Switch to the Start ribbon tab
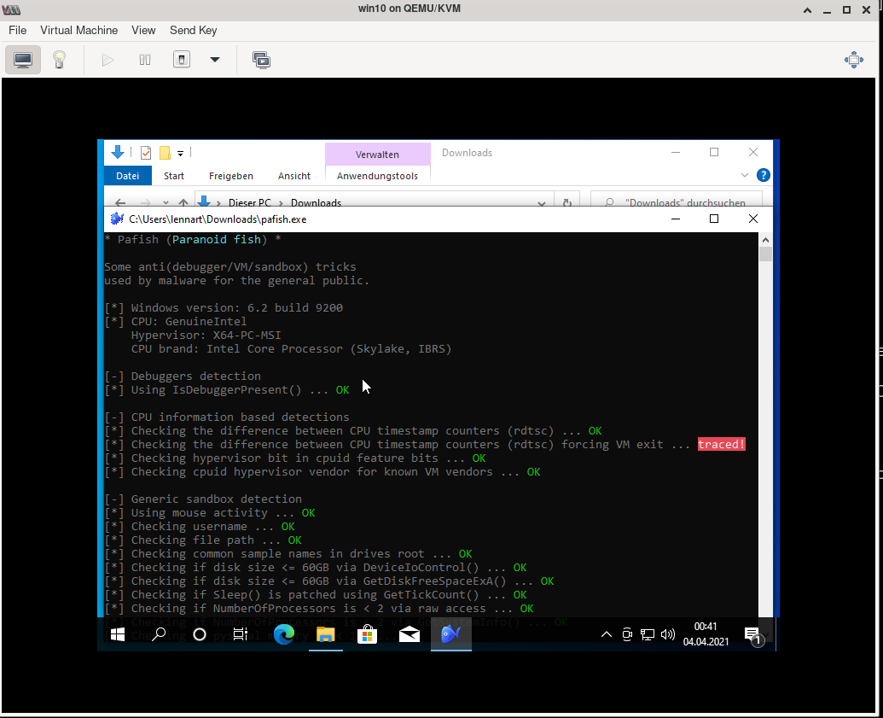This screenshot has width=883, height=718. coord(174,176)
